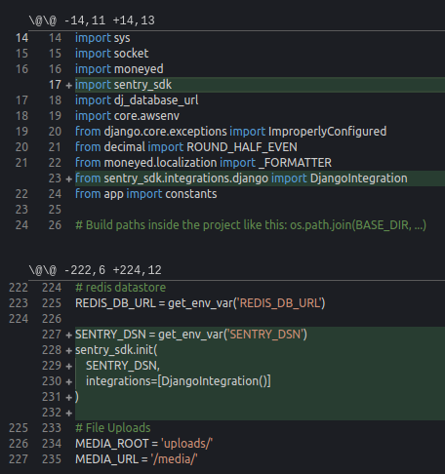The width and height of the screenshot is (445, 474).
Task: Click old line number 222
Action: (x=19, y=288)
